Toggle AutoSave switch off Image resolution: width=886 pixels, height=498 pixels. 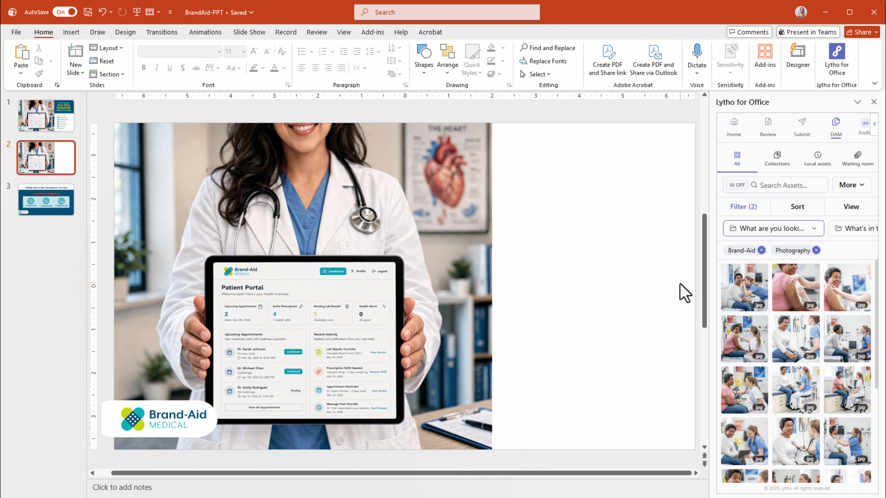pyautogui.click(x=65, y=12)
